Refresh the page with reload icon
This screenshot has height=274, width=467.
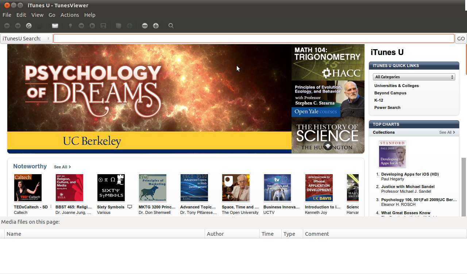coord(28,26)
